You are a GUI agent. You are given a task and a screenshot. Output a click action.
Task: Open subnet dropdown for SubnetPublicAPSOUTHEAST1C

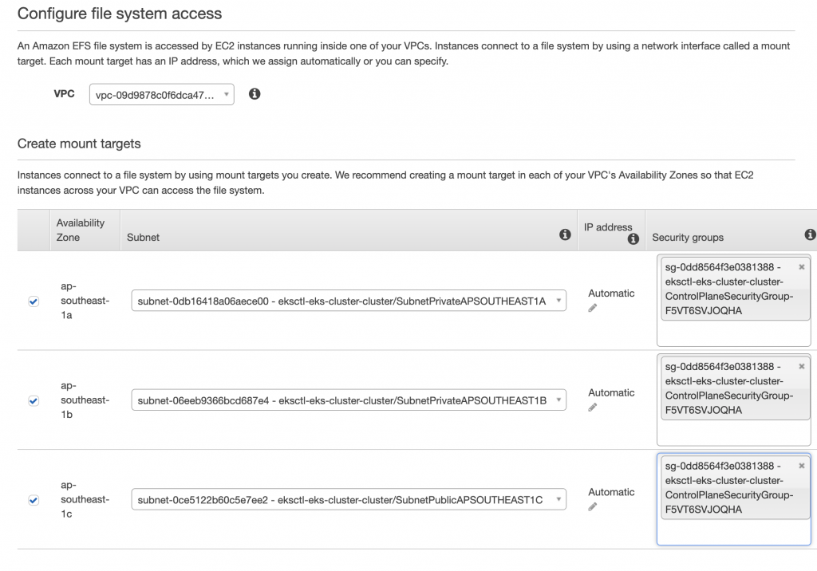click(x=349, y=500)
